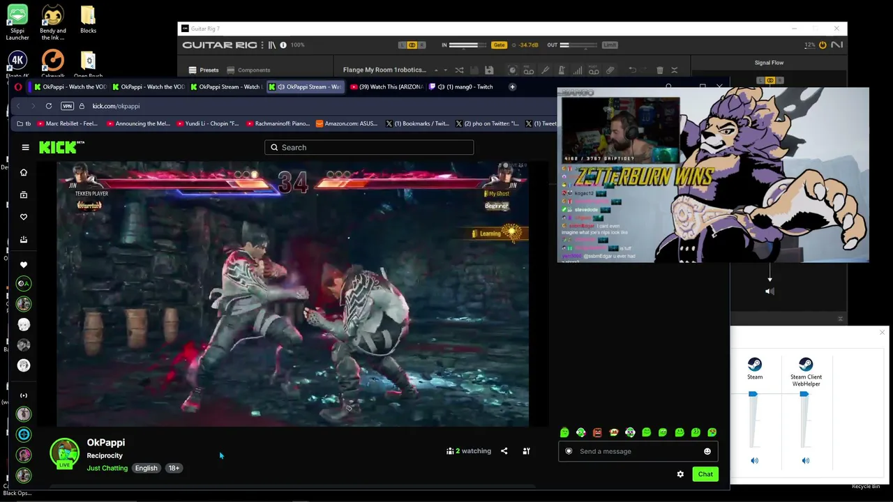The image size is (893, 502).
Task: Click the Reciprocity stream title
Action: pyautogui.click(x=105, y=456)
